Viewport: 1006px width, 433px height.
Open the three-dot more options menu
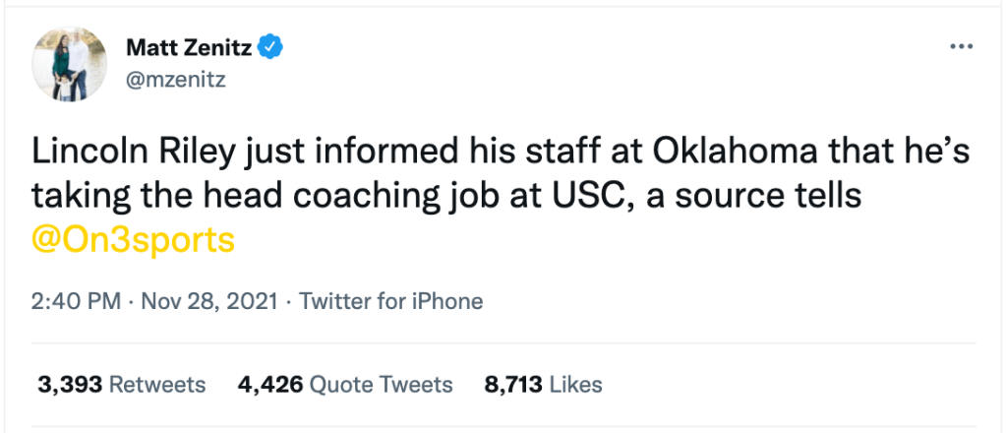coord(961,48)
